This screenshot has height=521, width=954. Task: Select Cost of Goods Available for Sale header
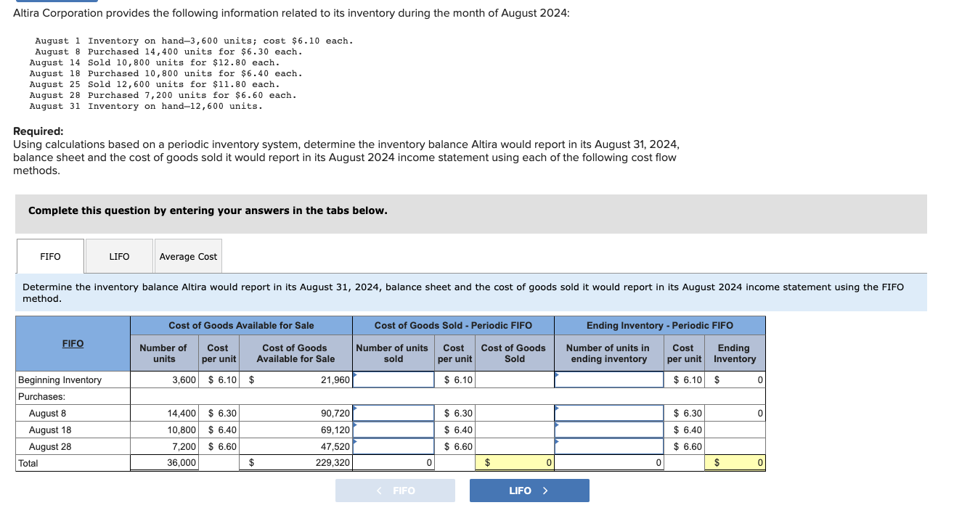242,325
